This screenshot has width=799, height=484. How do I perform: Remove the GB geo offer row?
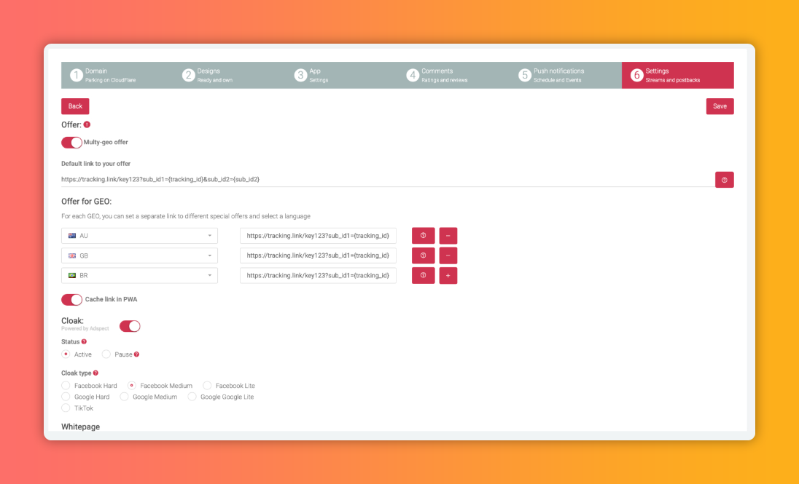click(x=448, y=255)
